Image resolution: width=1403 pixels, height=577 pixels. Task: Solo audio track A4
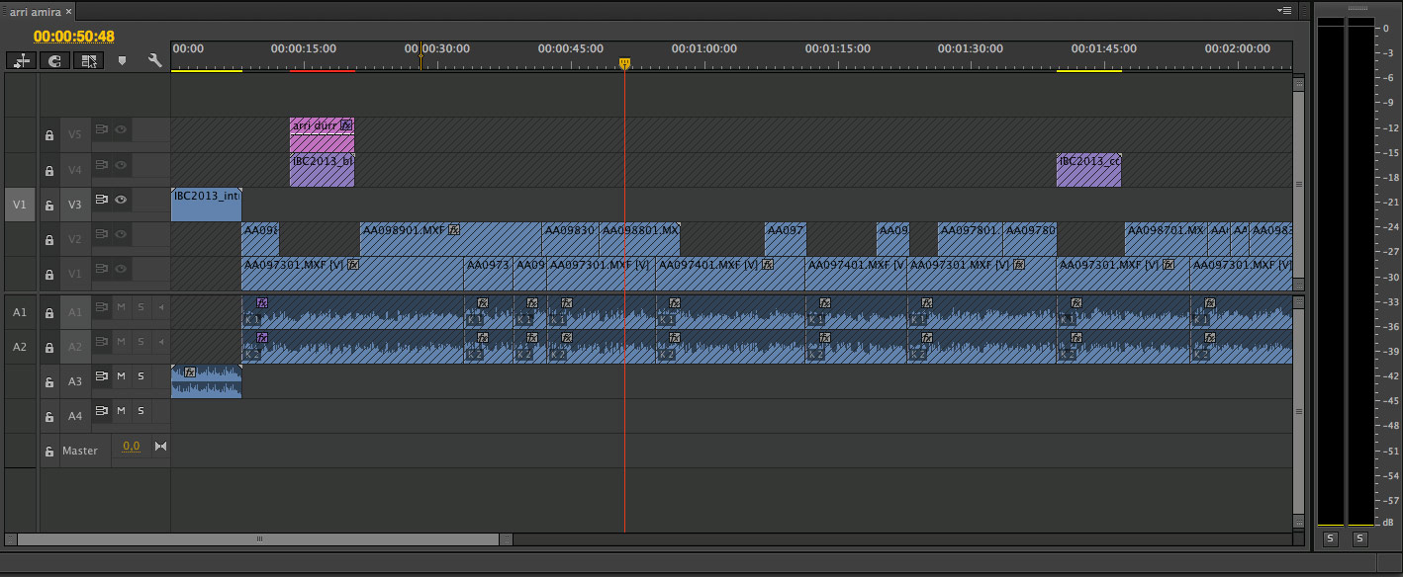click(x=140, y=411)
